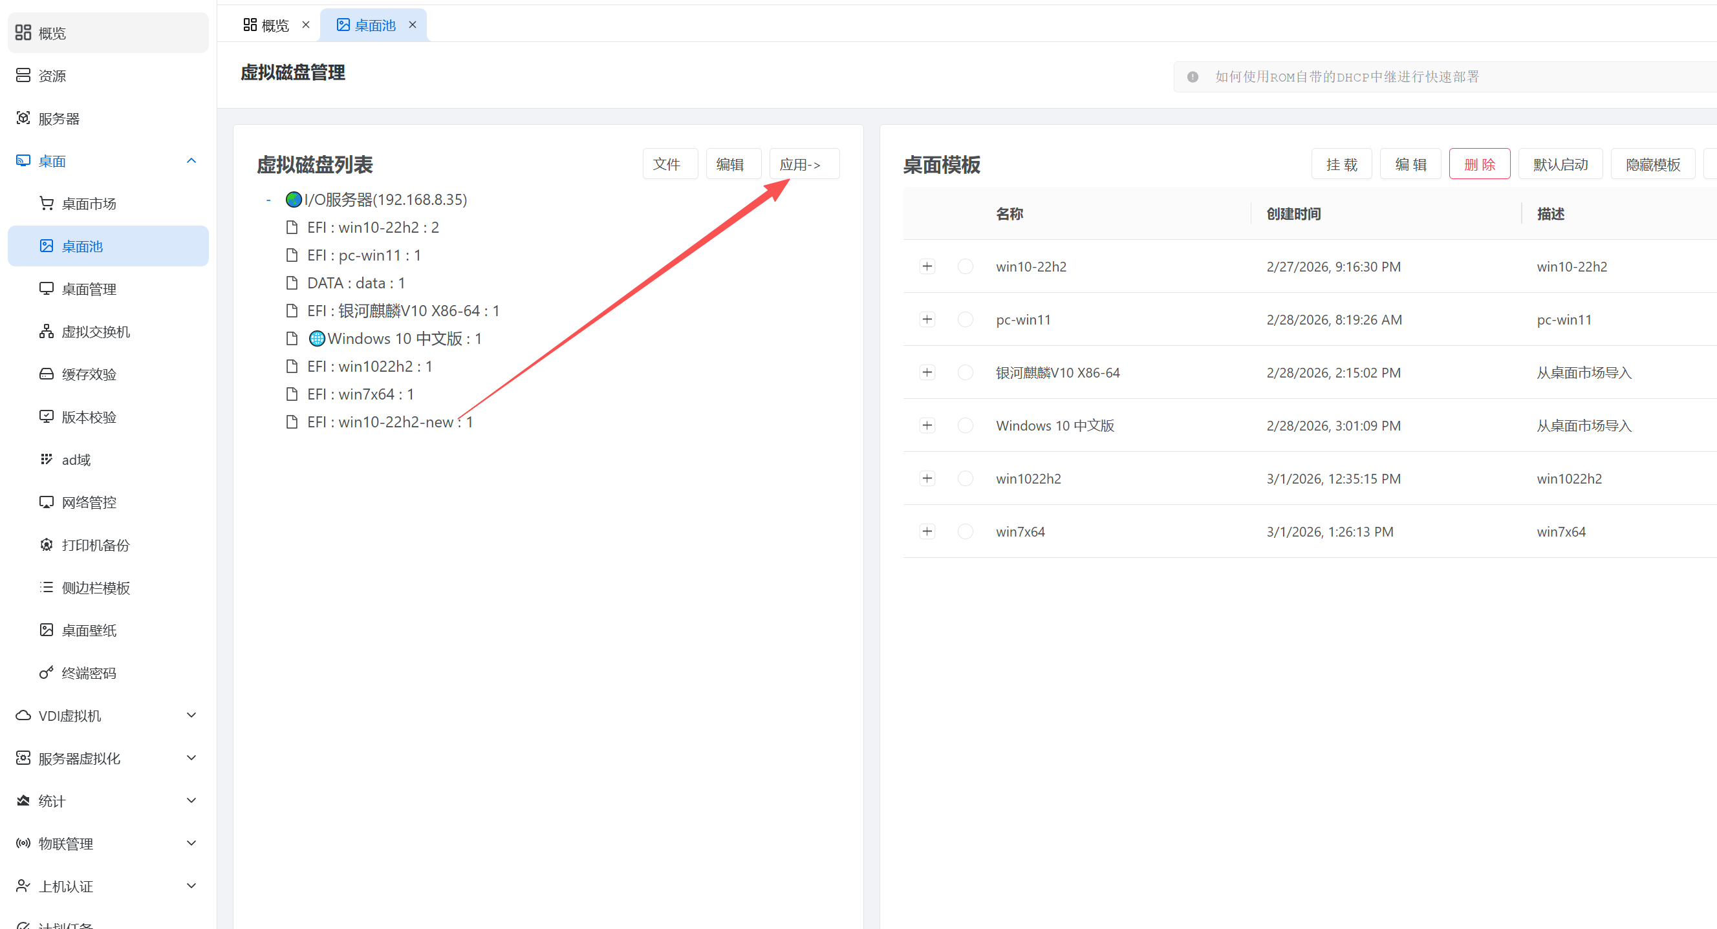1717x929 pixels.
Task: Click file icon for EFI win7x64 disk
Action: 291,394
